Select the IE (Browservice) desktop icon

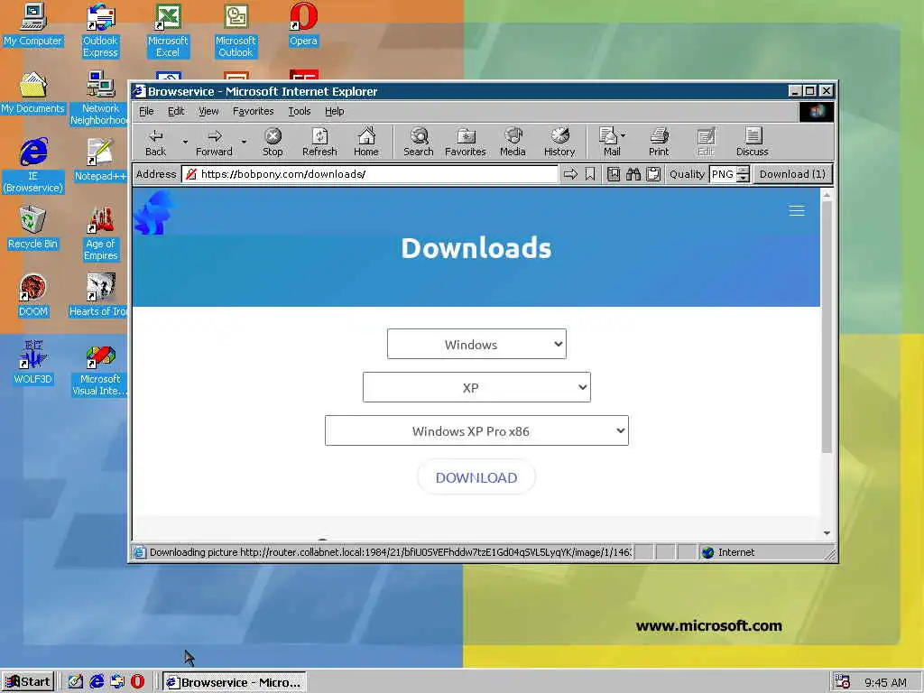pyautogui.click(x=33, y=166)
